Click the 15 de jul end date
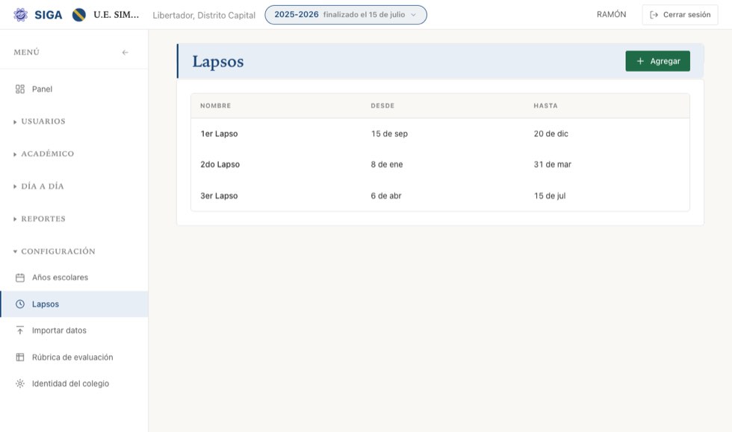The image size is (732, 432). [x=550, y=196]
